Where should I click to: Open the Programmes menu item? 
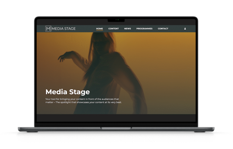coord(144,29)
